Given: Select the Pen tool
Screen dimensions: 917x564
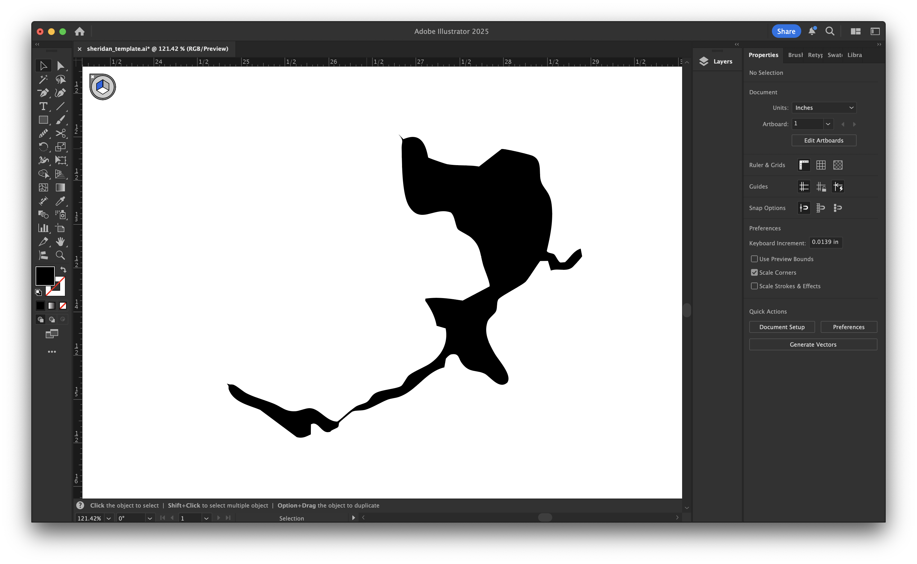Looking at the screenshot, I should (44, 93).
